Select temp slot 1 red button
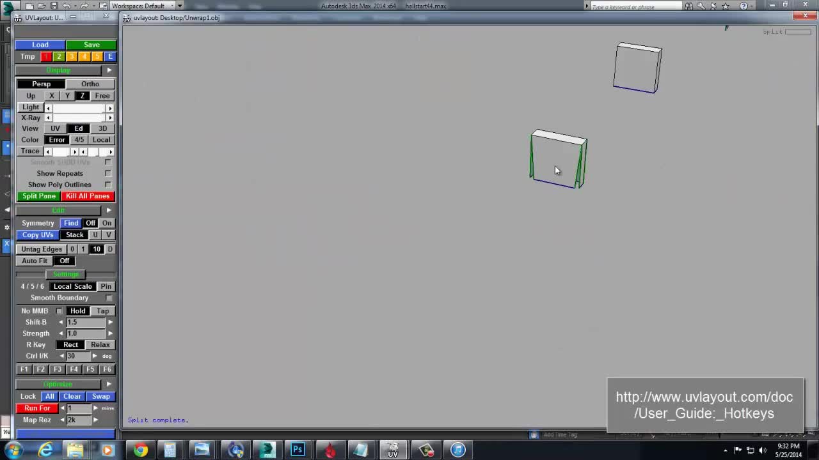This screenshot has width=819, height=460. coord(46,56)
